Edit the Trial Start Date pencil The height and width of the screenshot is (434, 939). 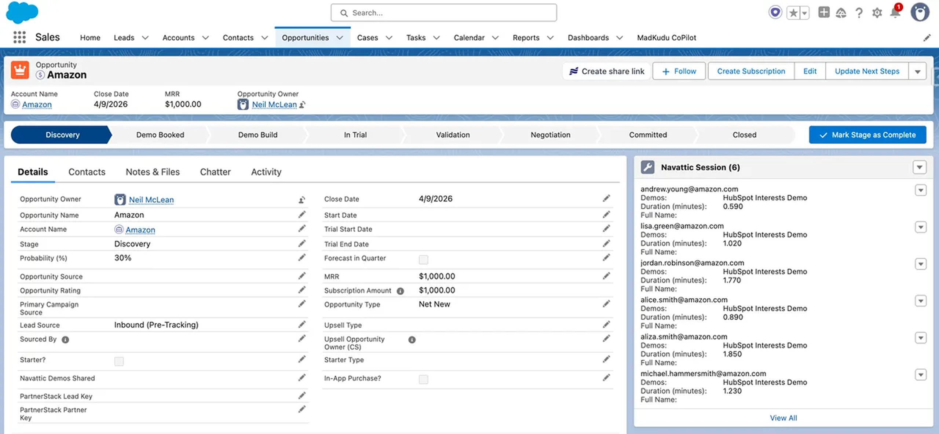coord(606,229)
